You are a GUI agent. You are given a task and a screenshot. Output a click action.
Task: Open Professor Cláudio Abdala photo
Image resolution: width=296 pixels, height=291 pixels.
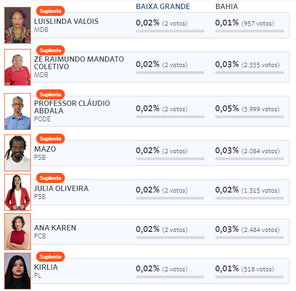point(18,112)
